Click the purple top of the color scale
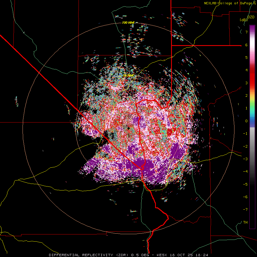The height and width of the screenshot is (257, 257). point(252,28)
